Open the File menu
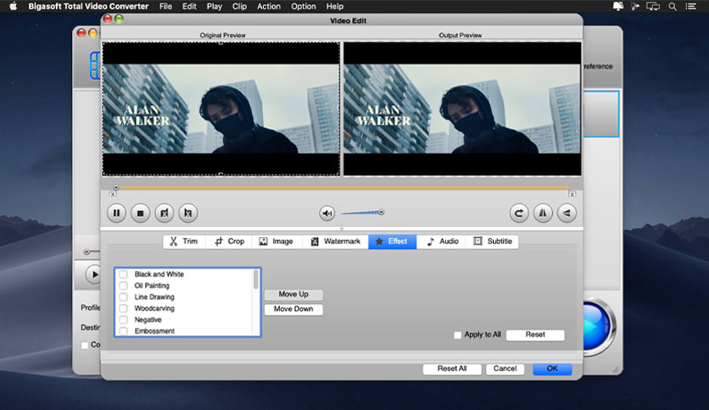Screen dimensions: 709x410 165,6
